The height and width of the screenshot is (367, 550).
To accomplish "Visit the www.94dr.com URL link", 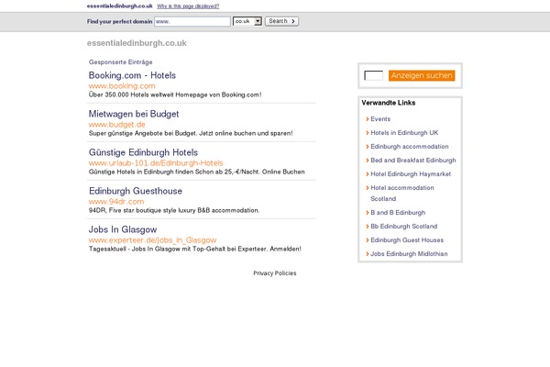I will pyautogui.click(x=116, y=202).
